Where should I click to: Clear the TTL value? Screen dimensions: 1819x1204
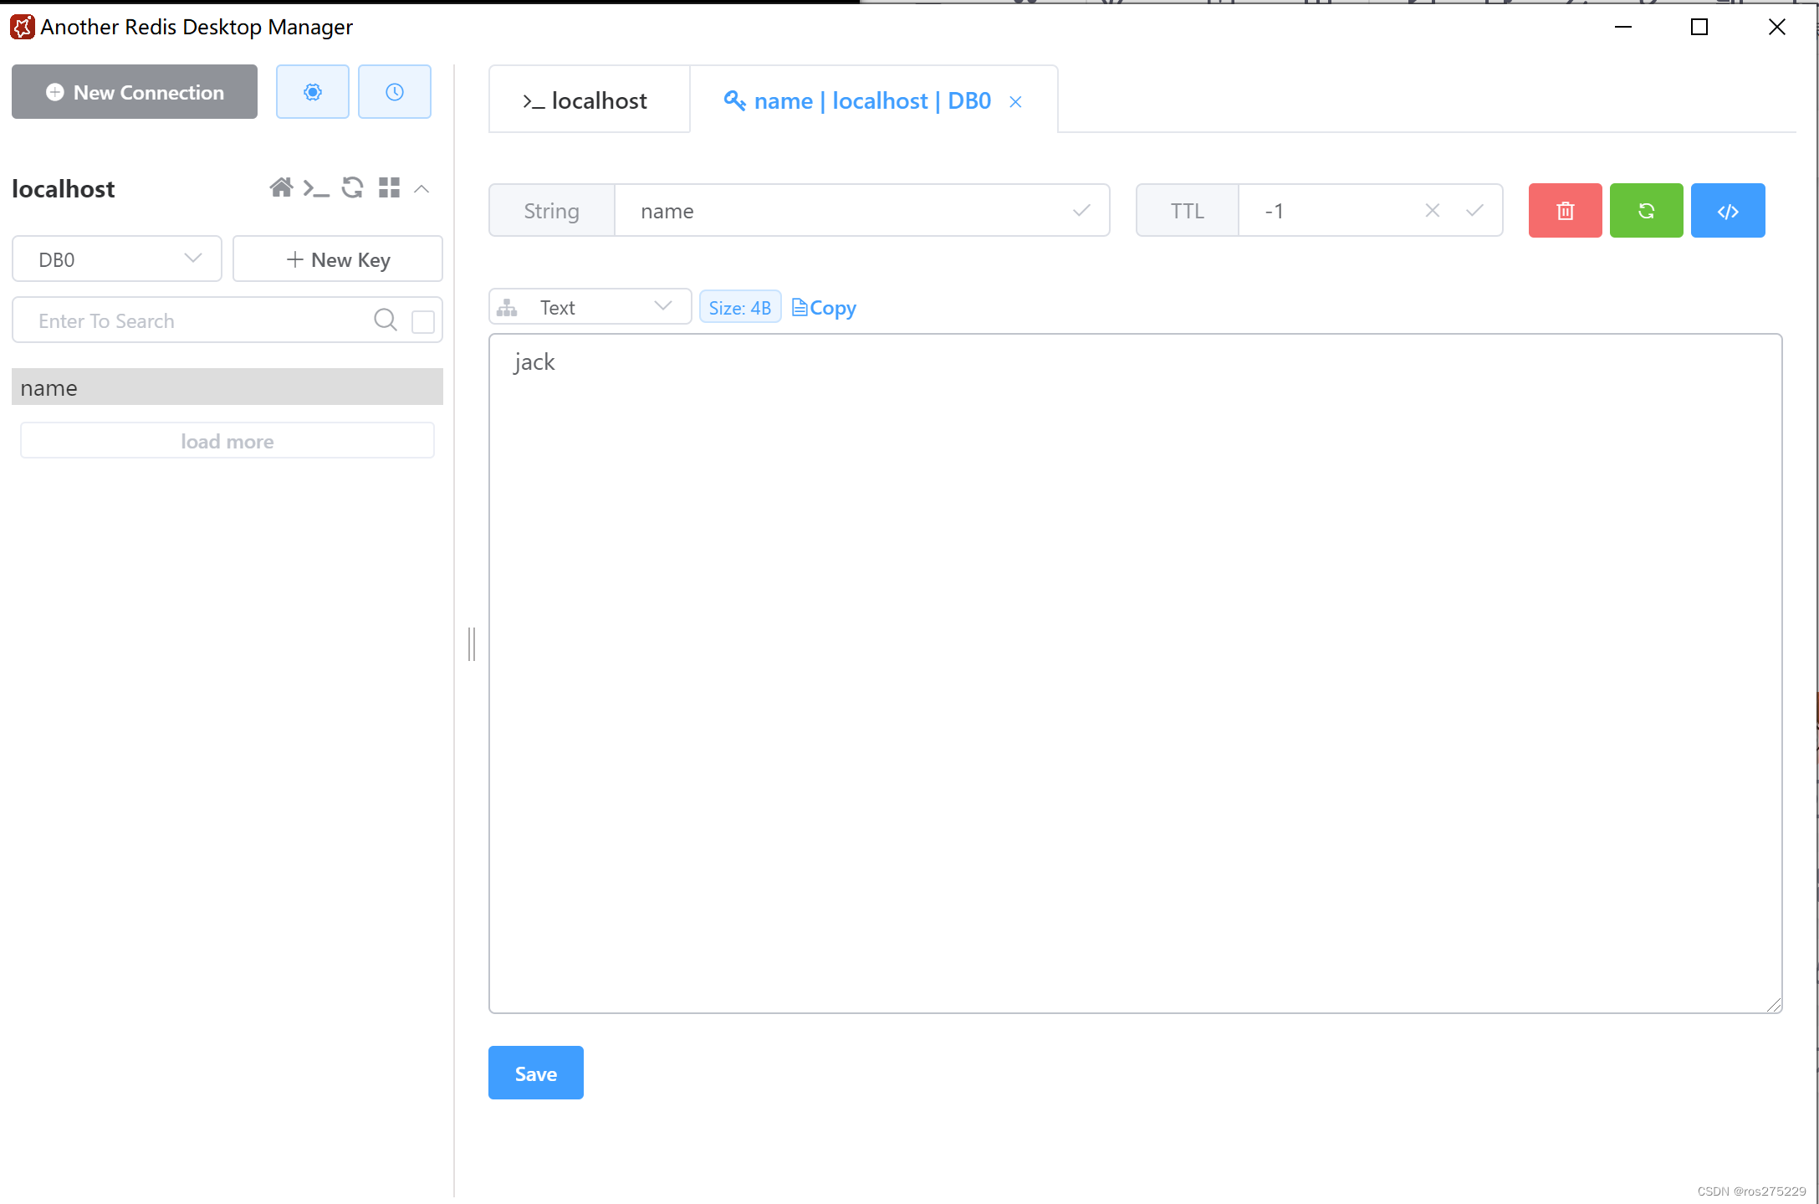pyautogui.click(x=1431, y=211)
